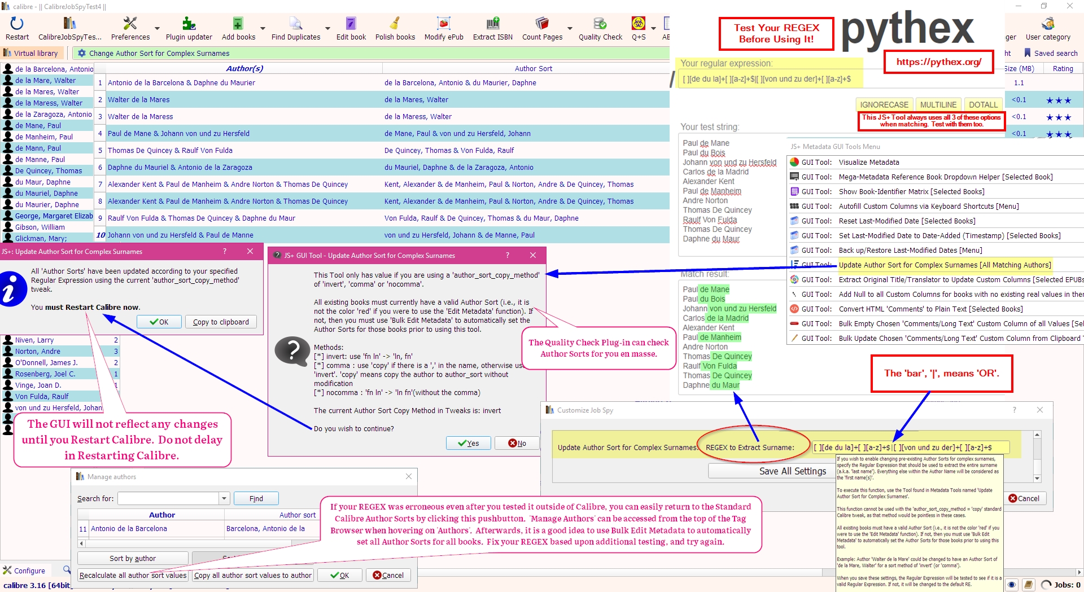
Task: Expand the Q+S dropdown arrow
Action: 653,28
